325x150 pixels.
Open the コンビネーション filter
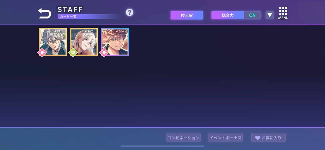coord(183,138)
